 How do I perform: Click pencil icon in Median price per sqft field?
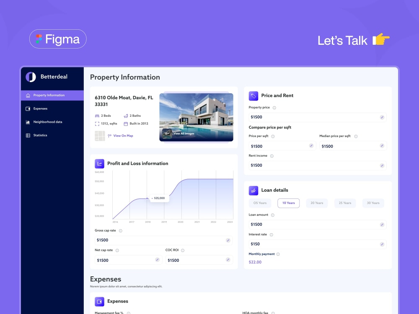pyautogui.click(x=382, y=146)
